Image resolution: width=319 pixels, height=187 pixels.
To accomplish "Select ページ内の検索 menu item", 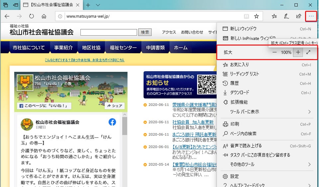I will 267,134.
